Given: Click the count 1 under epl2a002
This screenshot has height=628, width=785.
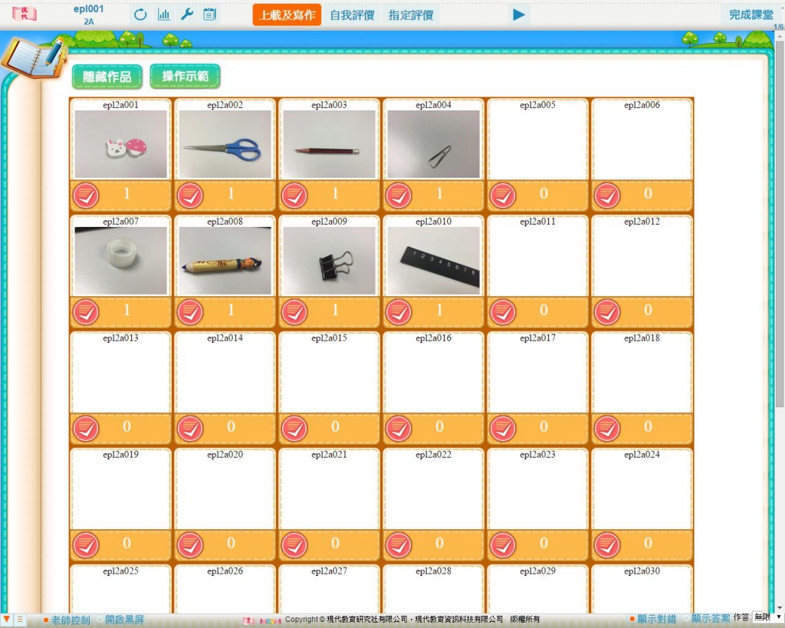Looking at the screenshot, I should 231,193.
